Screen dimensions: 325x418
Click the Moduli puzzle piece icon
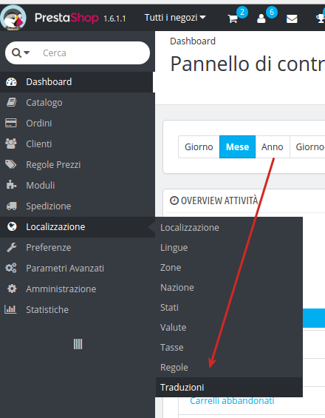click(x=11, y=185)
